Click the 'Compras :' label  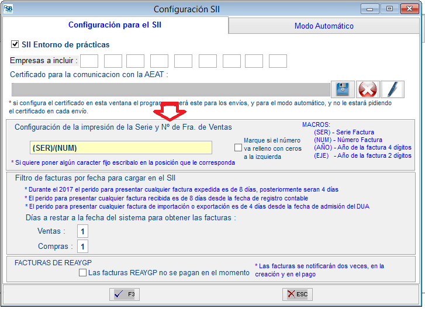click(x=56, y=246)
